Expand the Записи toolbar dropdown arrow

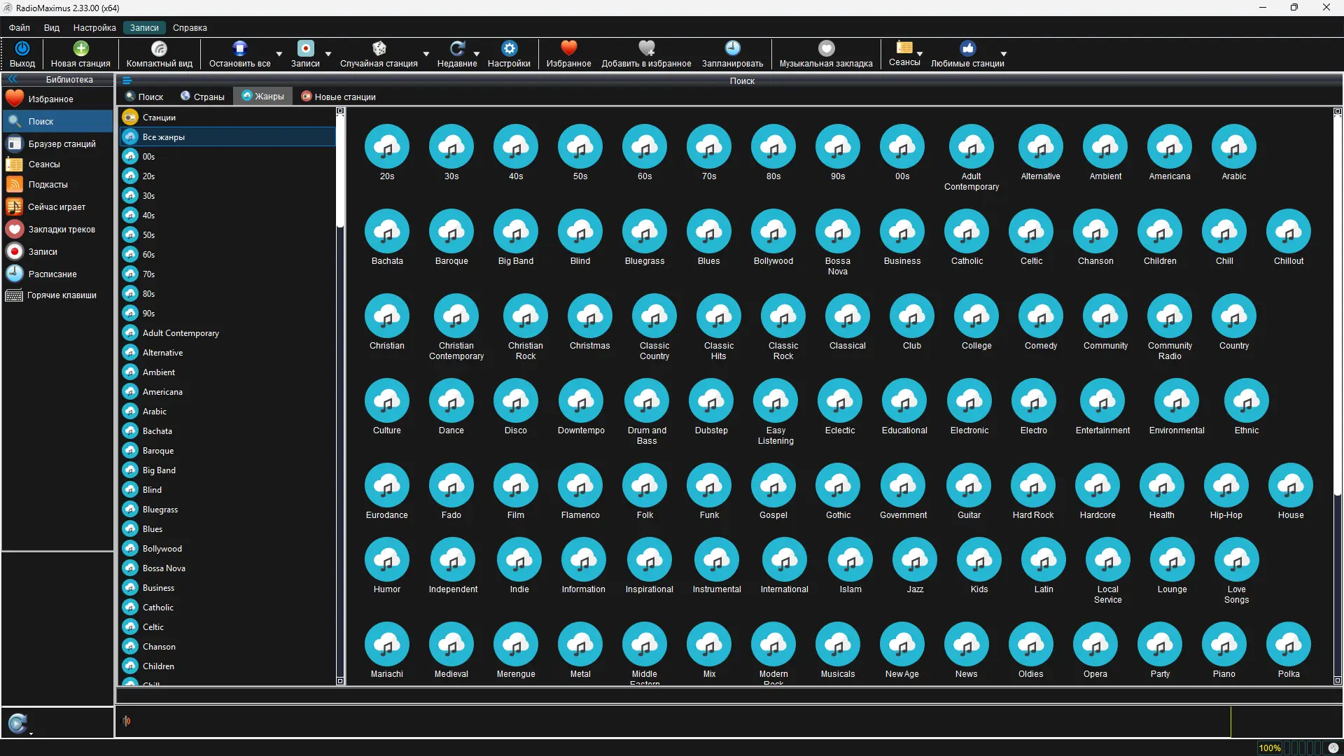tap(328, 54)
